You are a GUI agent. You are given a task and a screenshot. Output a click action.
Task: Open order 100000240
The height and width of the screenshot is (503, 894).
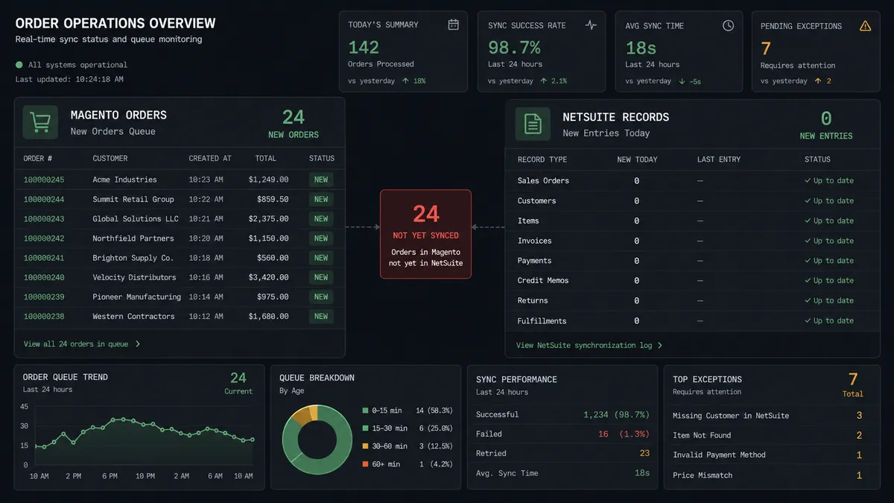(44, 277)
